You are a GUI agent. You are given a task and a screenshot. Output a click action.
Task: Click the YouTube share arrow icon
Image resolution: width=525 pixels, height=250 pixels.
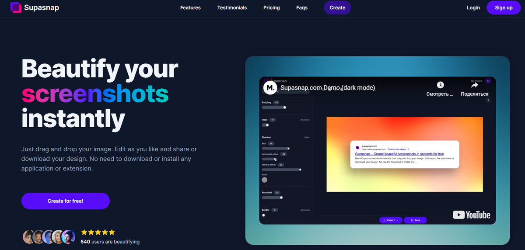tap(475, 85)
